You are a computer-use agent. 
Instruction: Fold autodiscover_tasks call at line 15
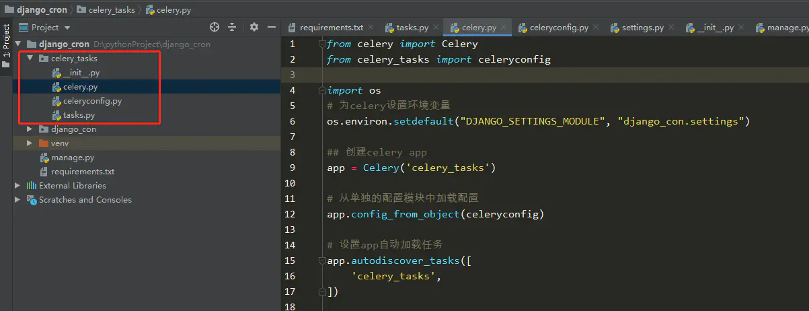323,261
